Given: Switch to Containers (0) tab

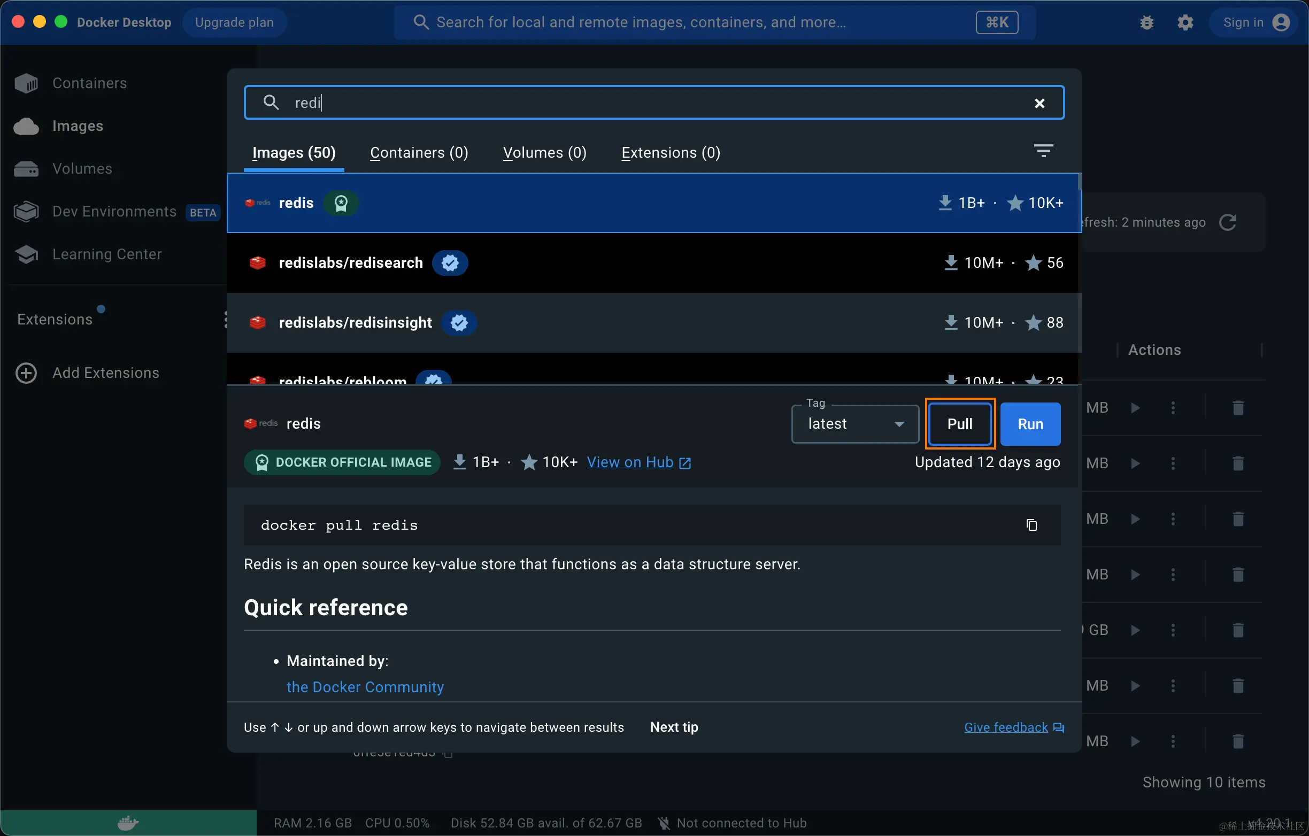Looking at the screenshot, I should (x=419, y=153).
